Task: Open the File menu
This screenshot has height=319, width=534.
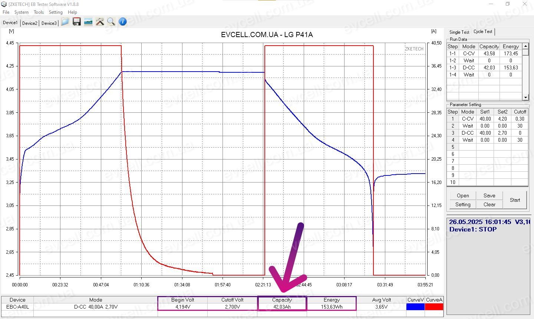Action: tap(6, 12)
